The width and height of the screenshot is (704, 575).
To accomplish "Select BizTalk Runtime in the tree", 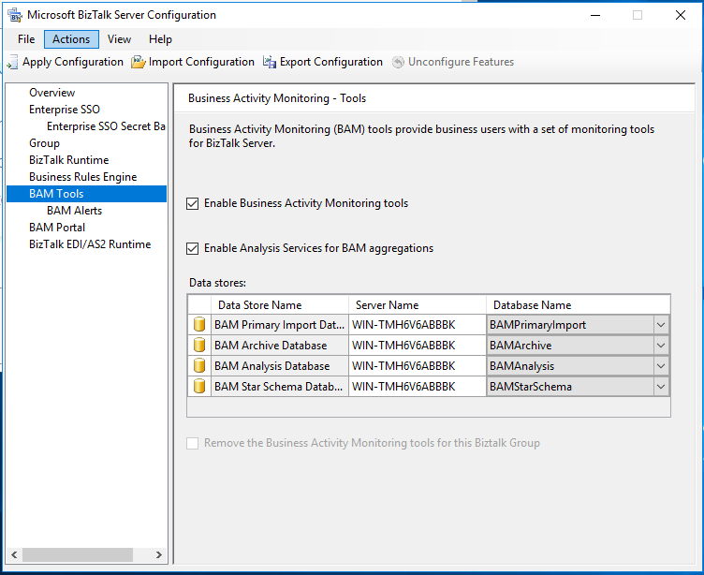I will [x=68, y=160].
